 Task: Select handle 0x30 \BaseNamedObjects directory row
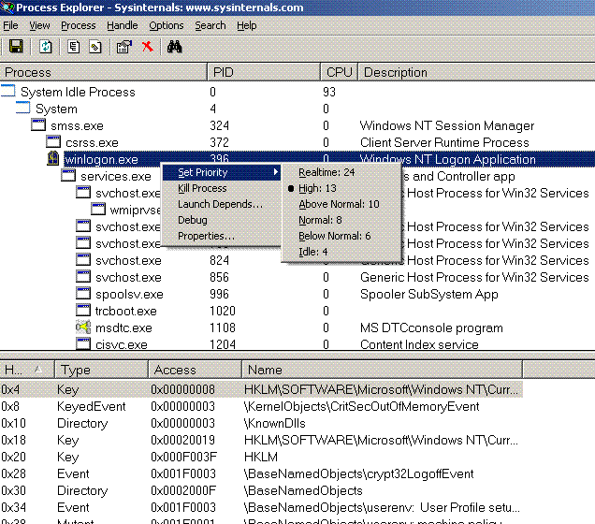click(x=261, y=490)
